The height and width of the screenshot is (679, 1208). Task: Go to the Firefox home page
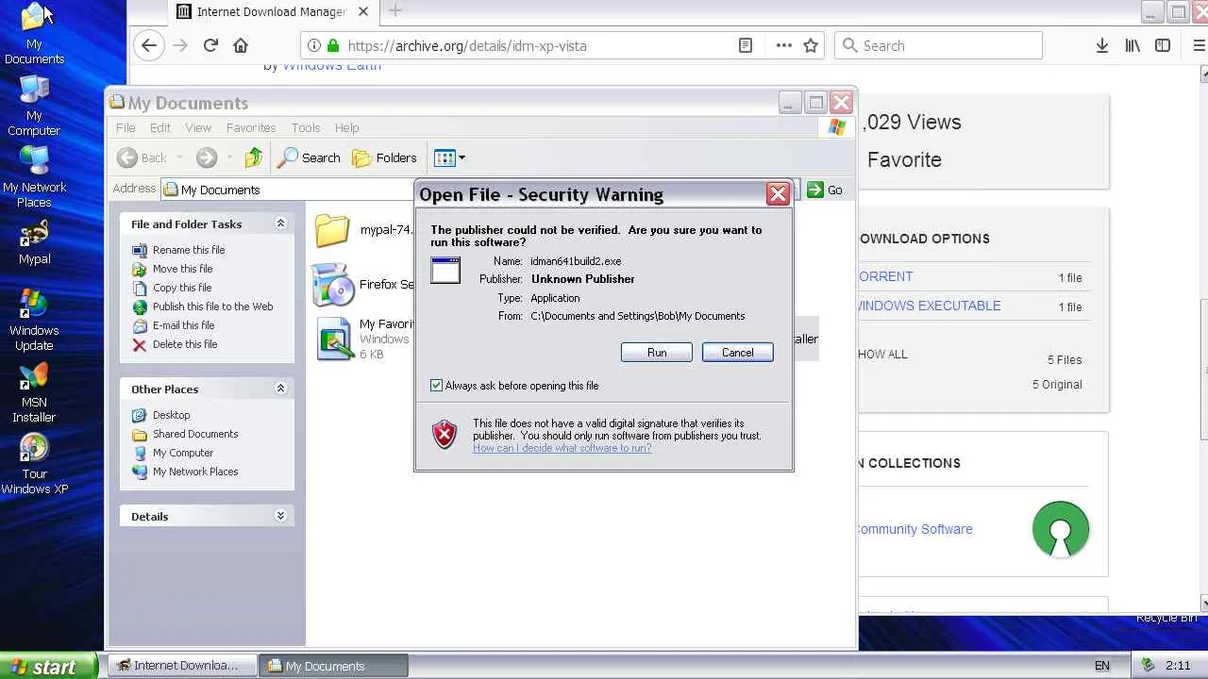point(241,45)
